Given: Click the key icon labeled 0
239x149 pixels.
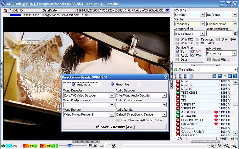Looking at the screenshot, I should pyautogui.click(x=212, y=146).
